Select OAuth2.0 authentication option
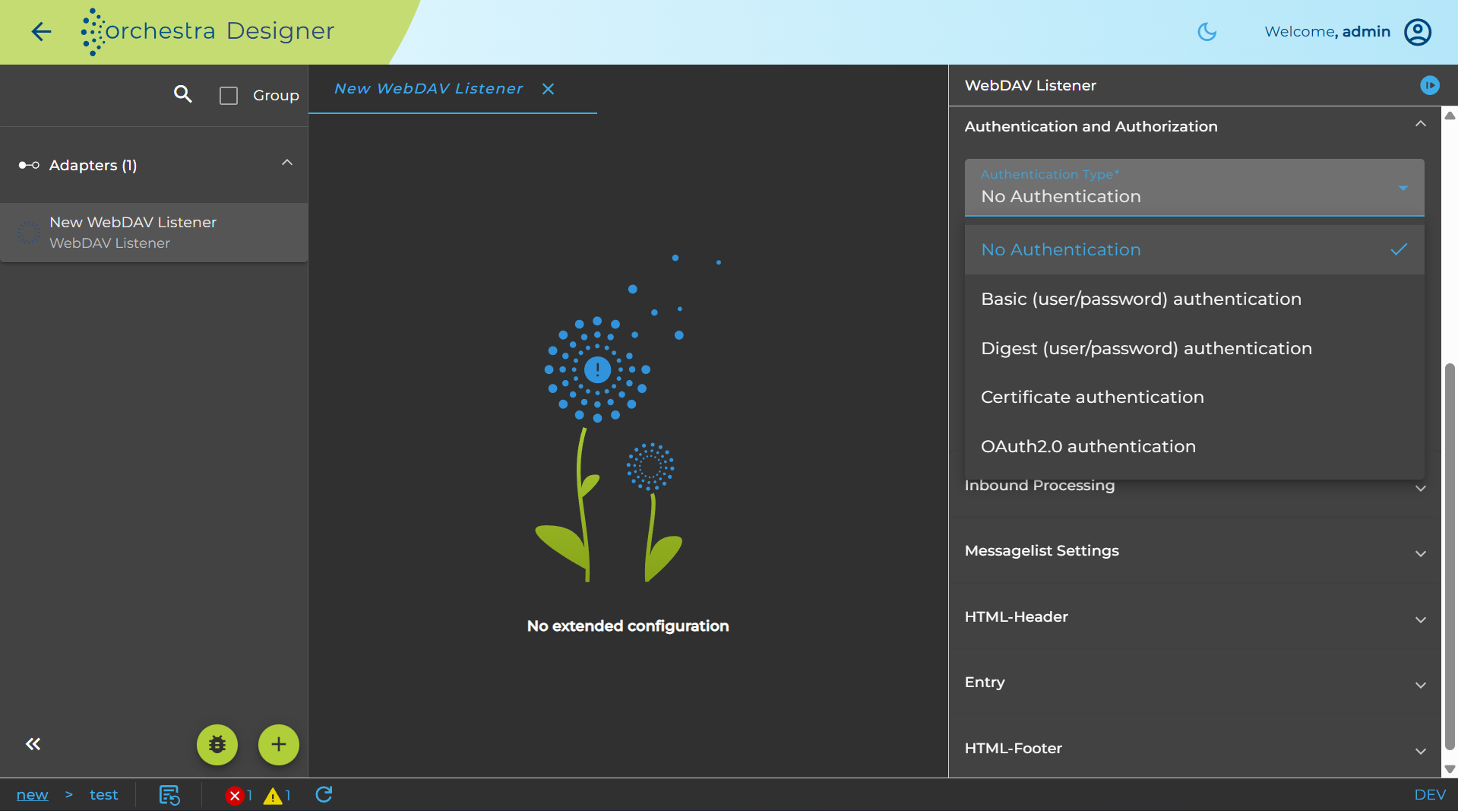Screen dimensions: 1458x811 1194,446
